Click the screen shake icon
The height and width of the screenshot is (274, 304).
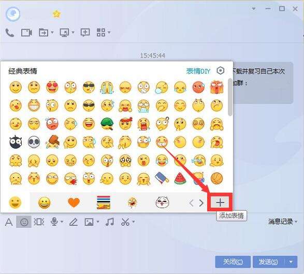point(39,222)
